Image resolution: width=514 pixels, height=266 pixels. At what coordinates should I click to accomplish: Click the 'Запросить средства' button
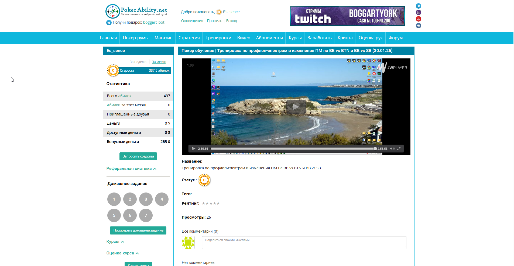click(x=138, y=156)
